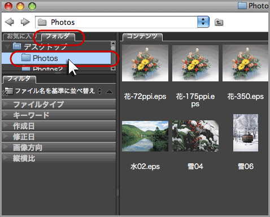Click the 花-350.eps file name
Screen dimensions: 270x217
click(x=246, y=97)
